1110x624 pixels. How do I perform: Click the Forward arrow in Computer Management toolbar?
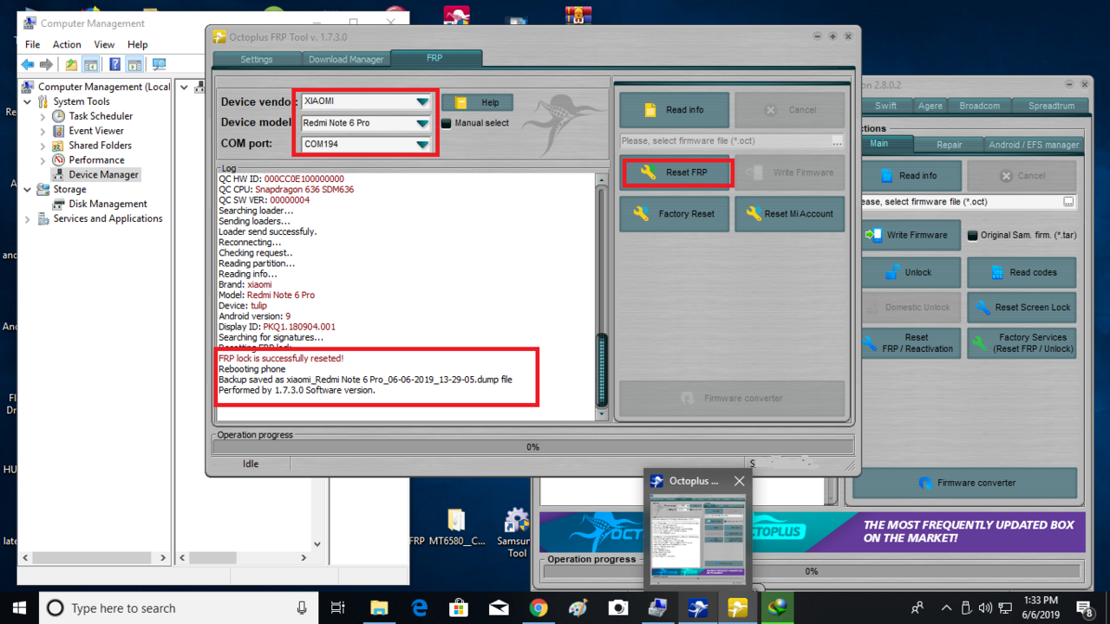(x=47, y=64)
